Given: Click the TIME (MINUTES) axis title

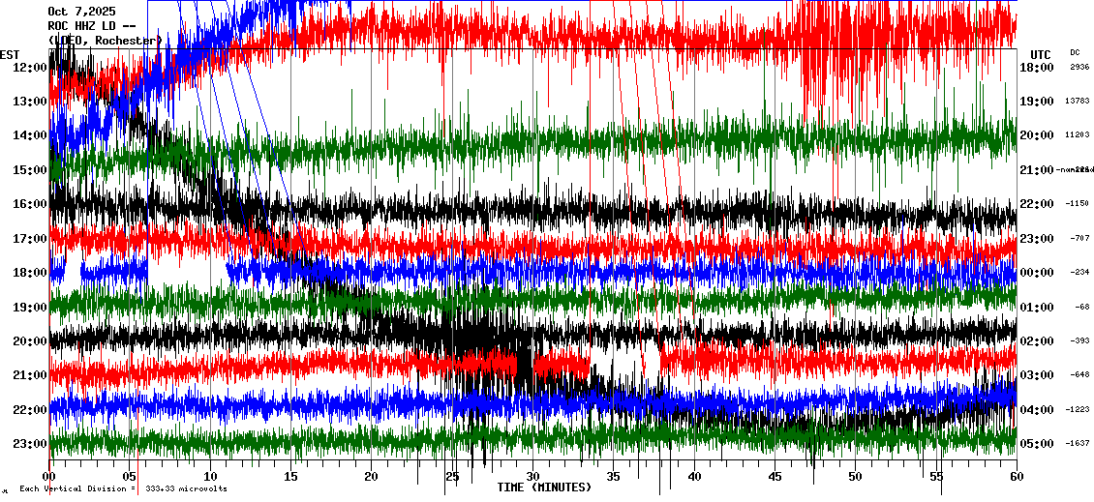Looking at the screenshot, I should pyautogui.click(x=544, y=487).
